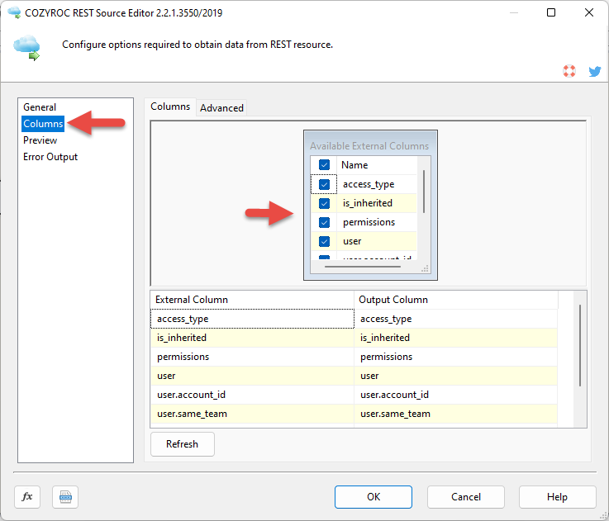Open the lifebuoy support icon
609x521 pixels.
click(x=569, y=71)
